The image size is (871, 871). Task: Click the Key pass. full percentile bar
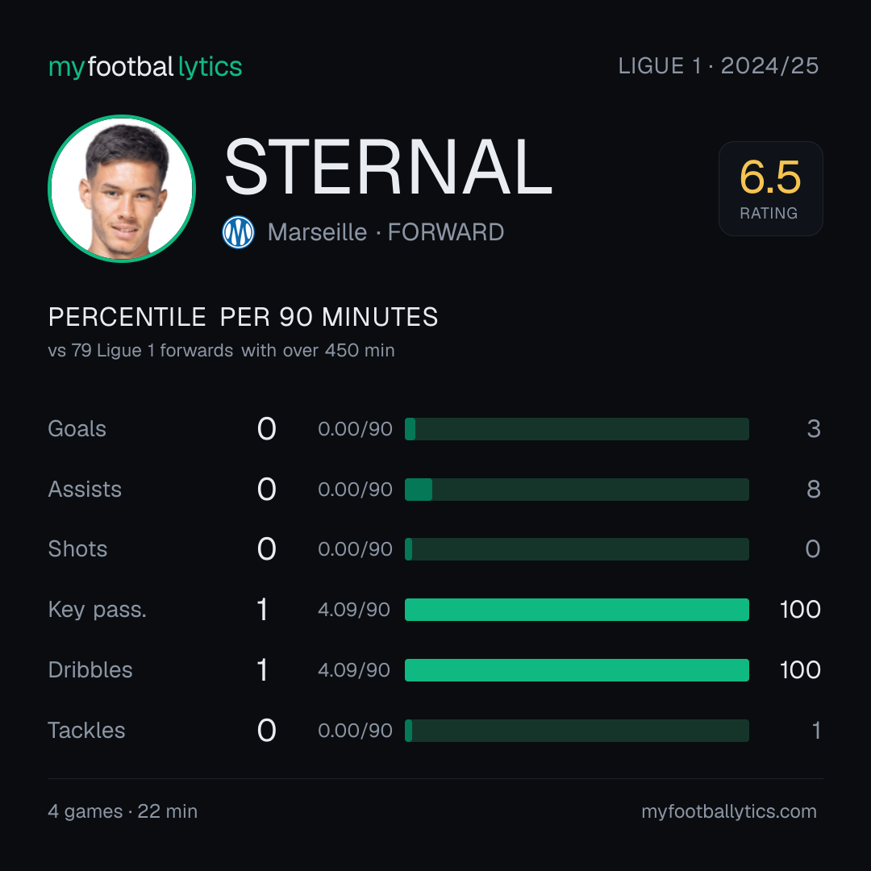(x=577, y=610)
